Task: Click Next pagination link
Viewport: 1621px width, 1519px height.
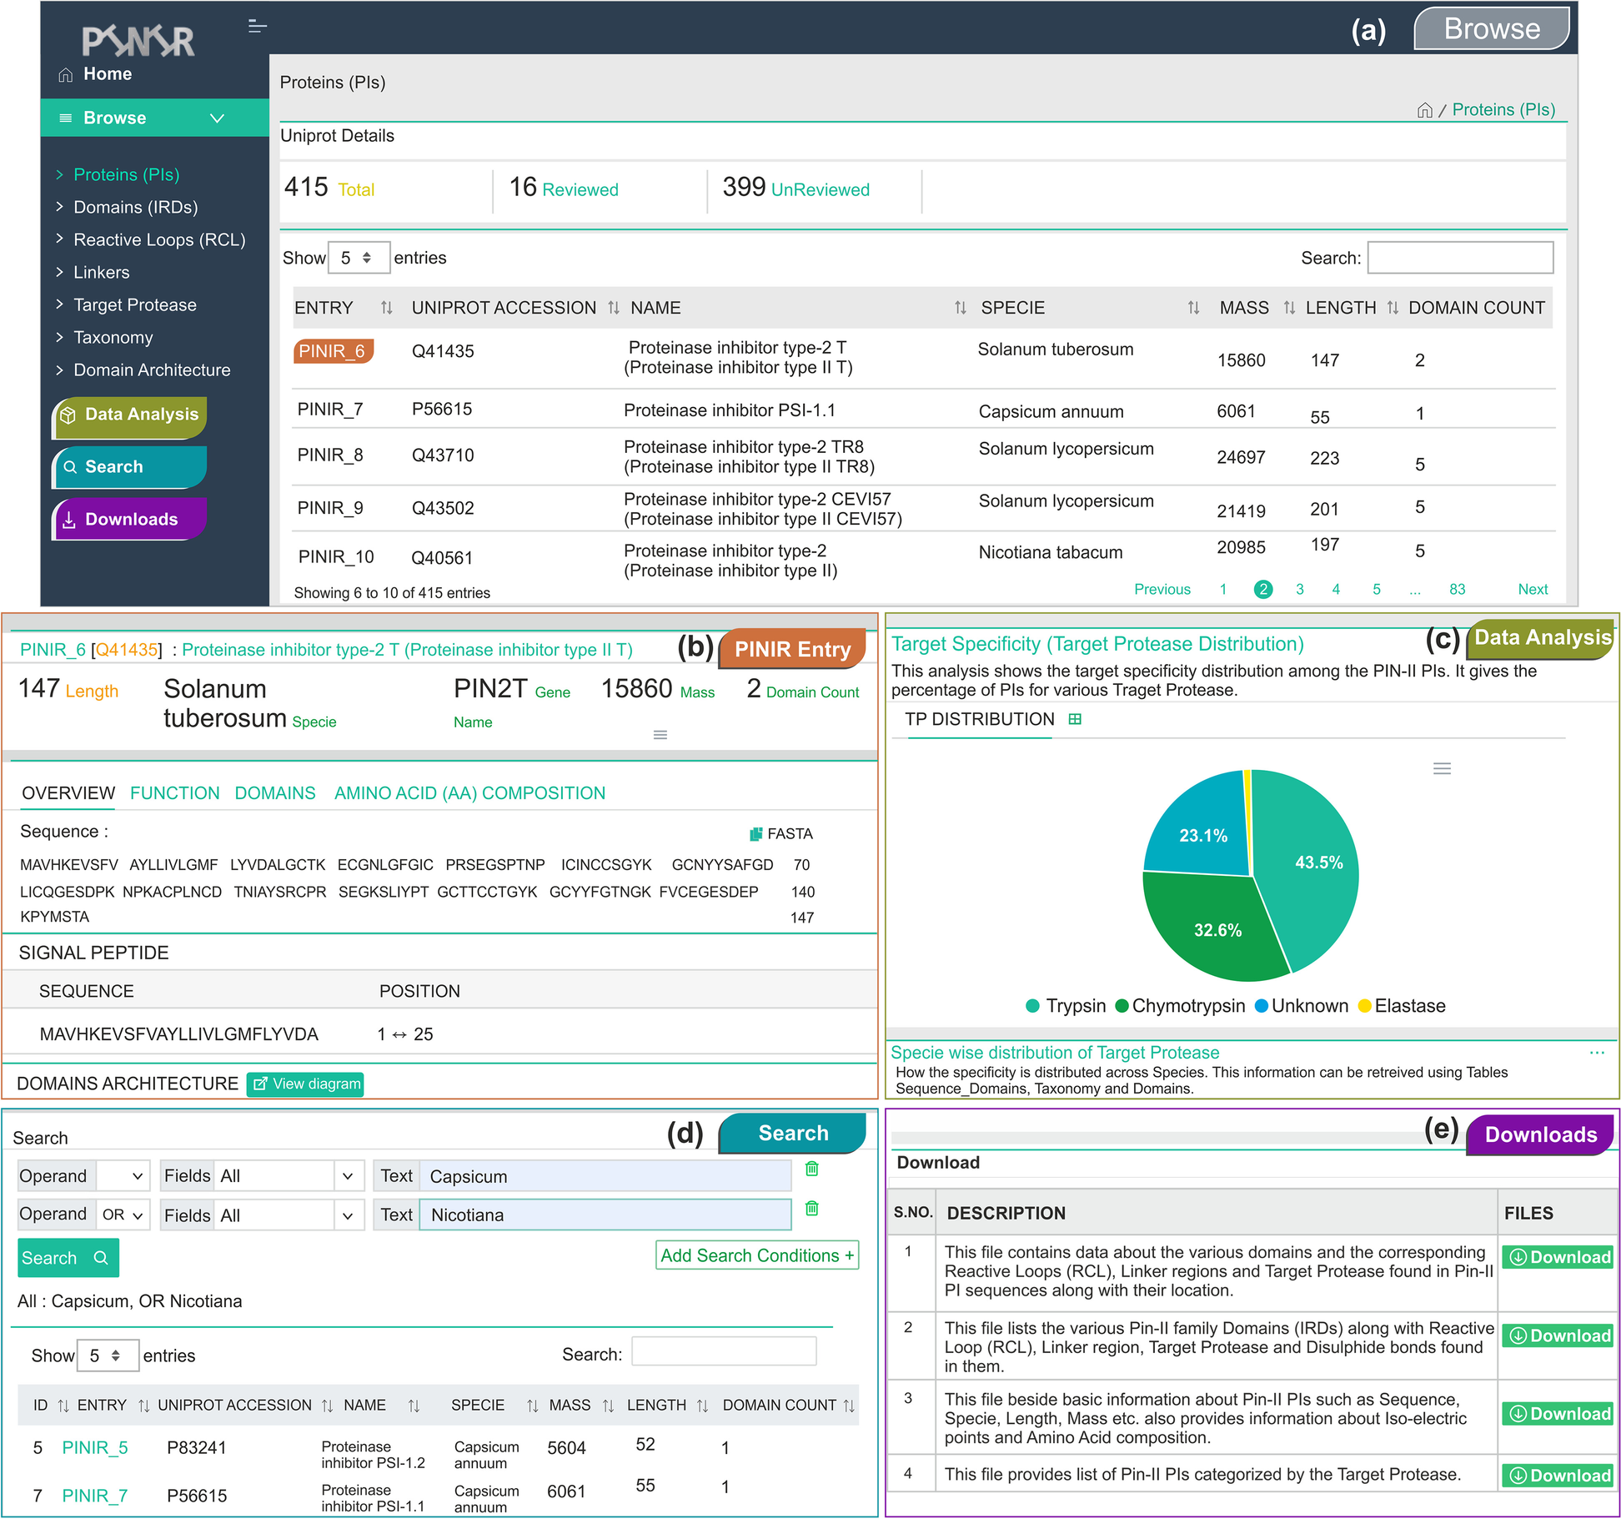Action: pyautogui.click(x=1533, y=589)
